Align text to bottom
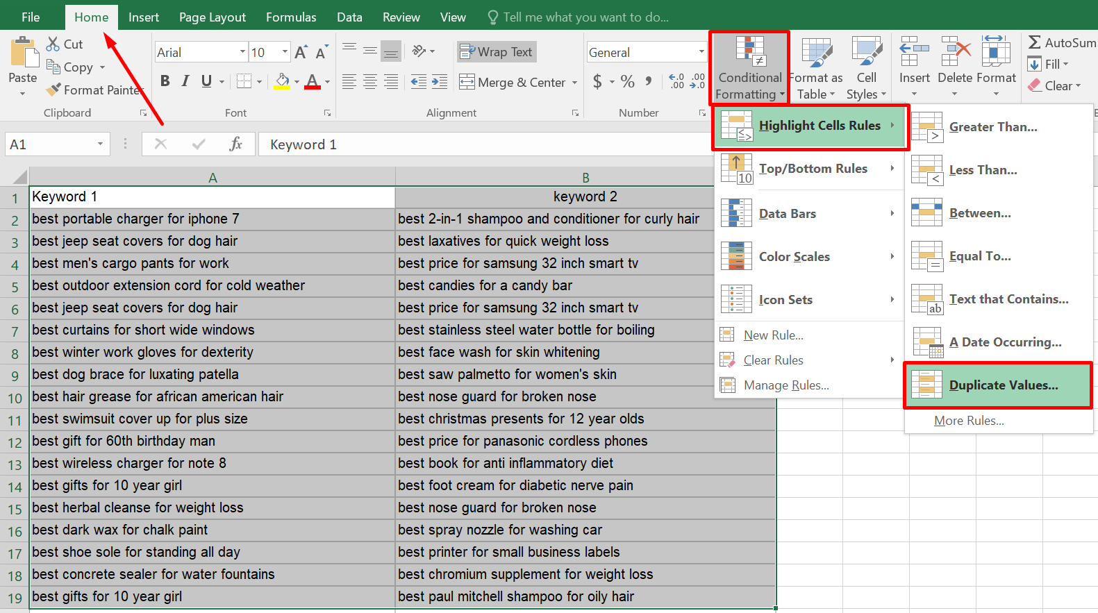 [392, 51]
